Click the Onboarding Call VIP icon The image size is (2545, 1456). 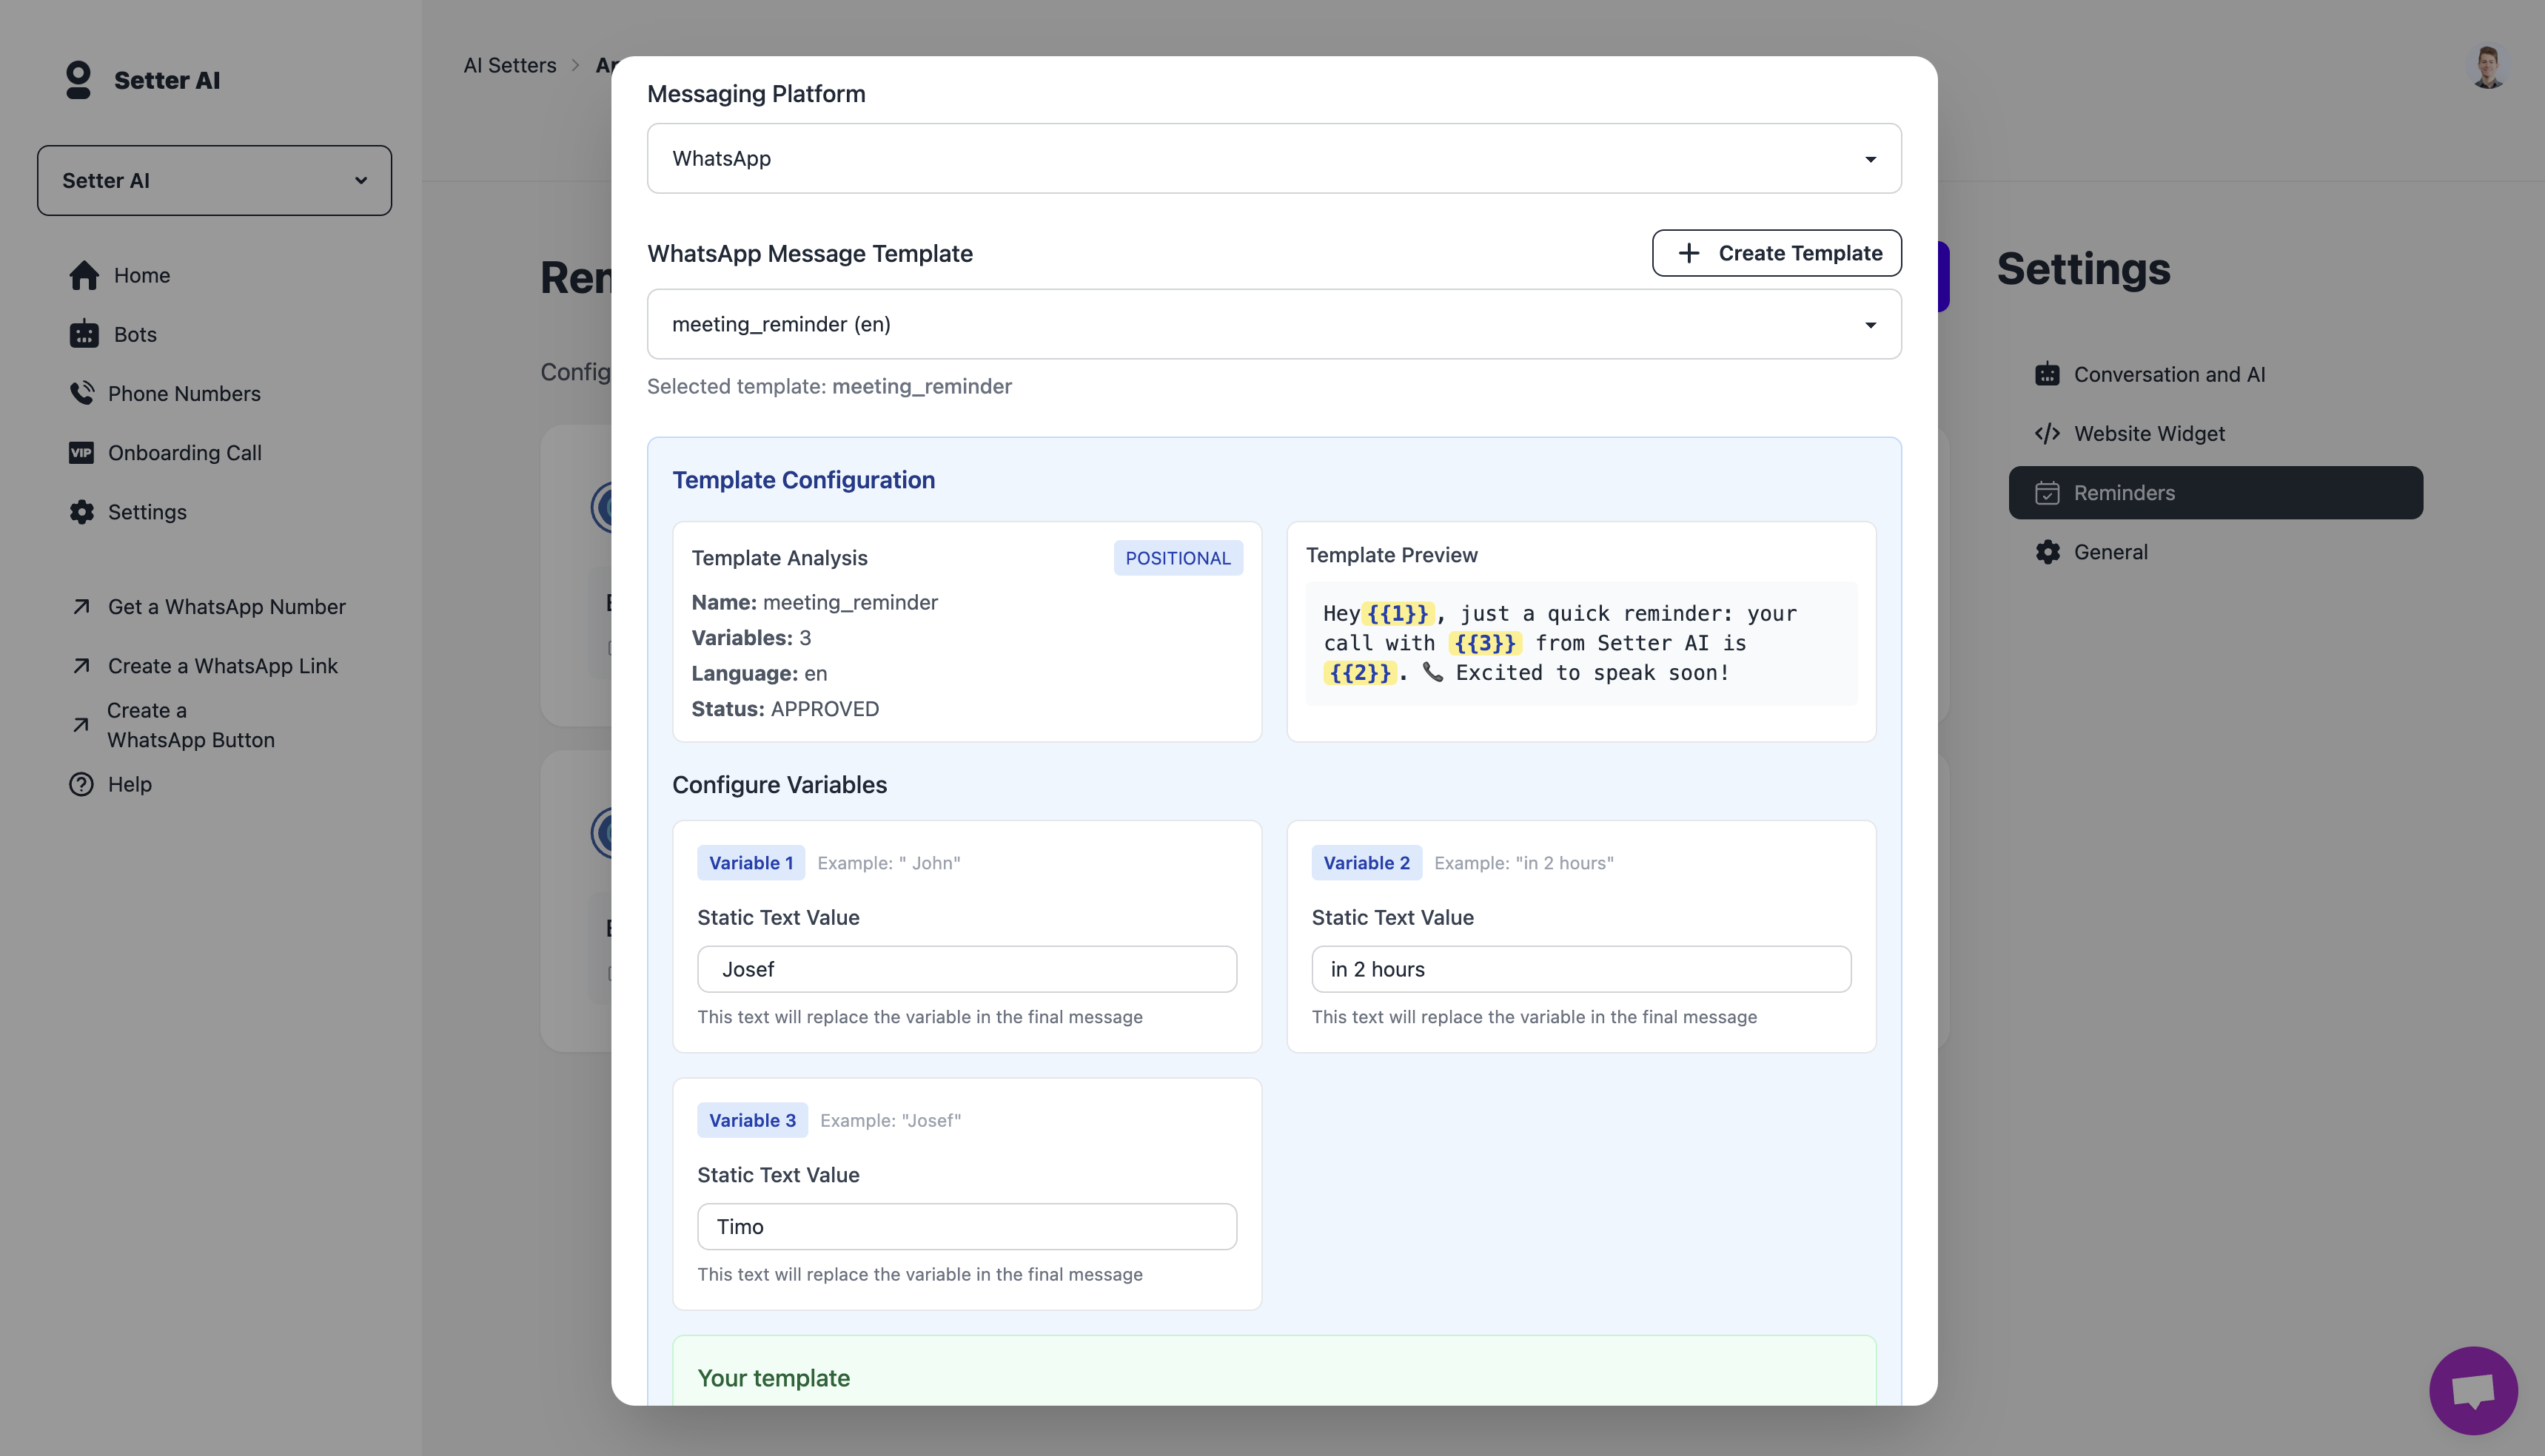tap(81, 452)
